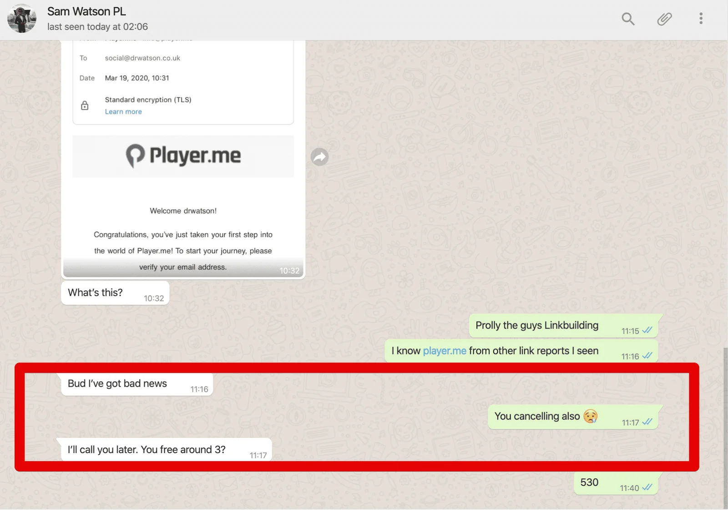Open the Learn more link
The width and height of the screenshot is (728, 510).
pyautogui.click(x=123, y=112)
